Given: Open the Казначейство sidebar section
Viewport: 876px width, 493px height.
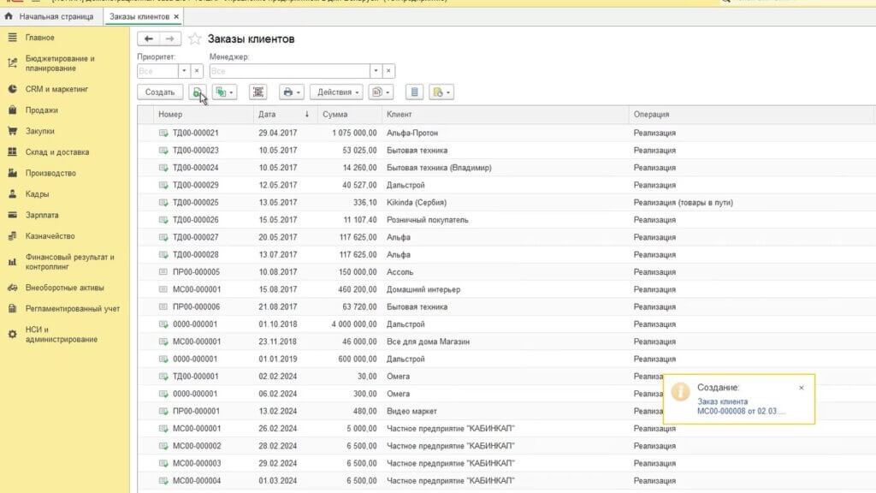Looking at the screenshot, I should click(x=50, y=236).
